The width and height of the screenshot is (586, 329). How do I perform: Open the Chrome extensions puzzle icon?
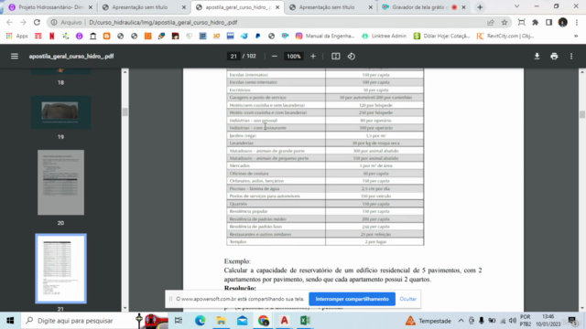(x=535, y=22)
